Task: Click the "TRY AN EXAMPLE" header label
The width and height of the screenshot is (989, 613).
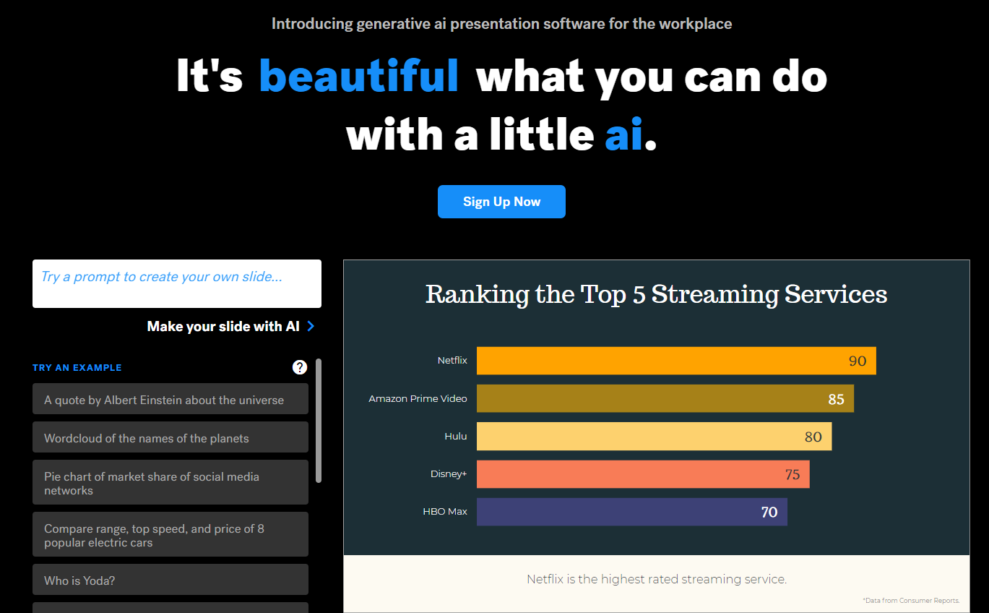Action: coord(77,367)
